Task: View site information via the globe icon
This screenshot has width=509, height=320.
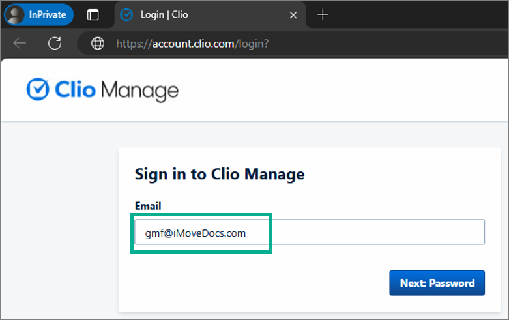Action: coord(97,44)
